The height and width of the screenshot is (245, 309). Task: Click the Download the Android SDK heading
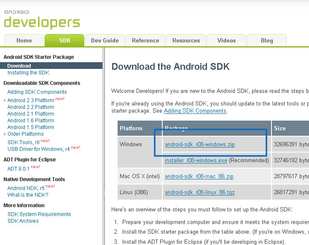coord(170,66)
